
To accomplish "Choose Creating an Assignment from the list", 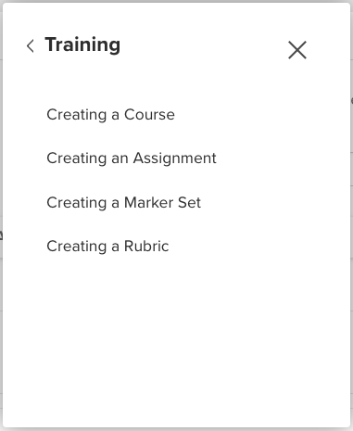I will coord(132,158).
